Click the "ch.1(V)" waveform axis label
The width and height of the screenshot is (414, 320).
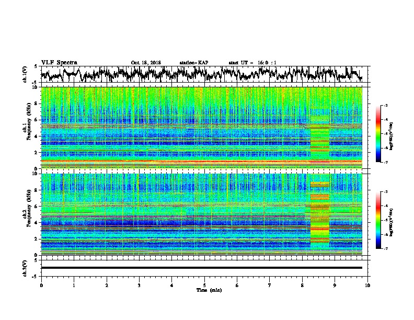(x=25, y=74)
